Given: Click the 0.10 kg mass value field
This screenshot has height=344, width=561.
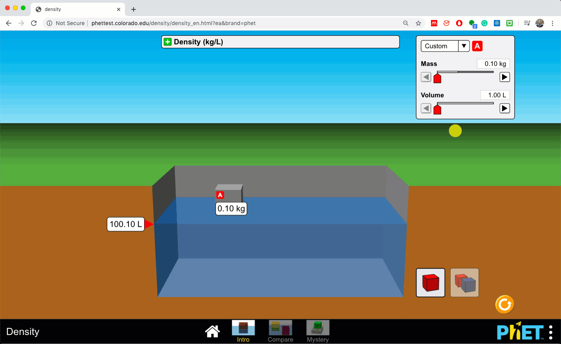Looking at the screenshot, I should [x=493, y=64].
